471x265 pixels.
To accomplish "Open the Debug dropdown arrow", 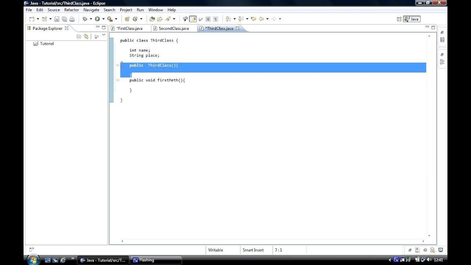I will tap(91, 19).
